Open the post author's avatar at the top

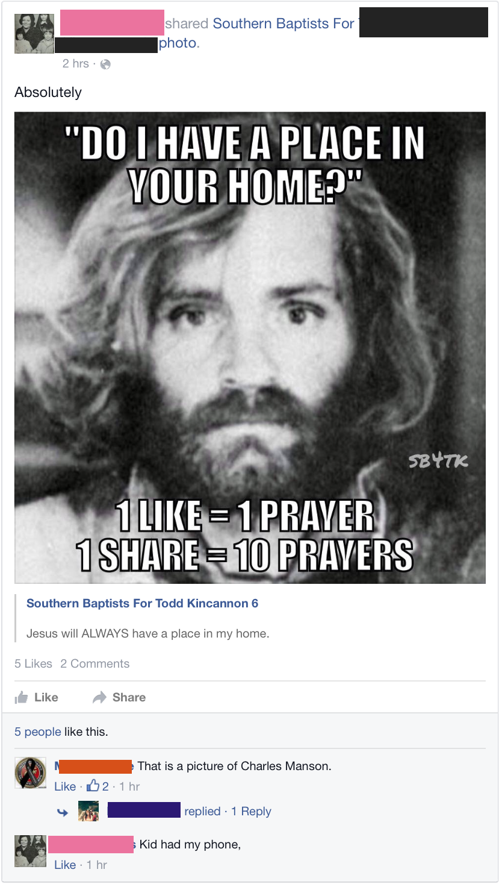(30, 34)
